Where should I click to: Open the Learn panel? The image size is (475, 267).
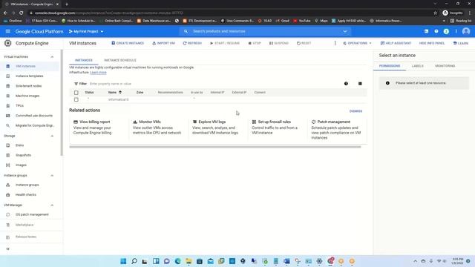(x=460, y=43)
